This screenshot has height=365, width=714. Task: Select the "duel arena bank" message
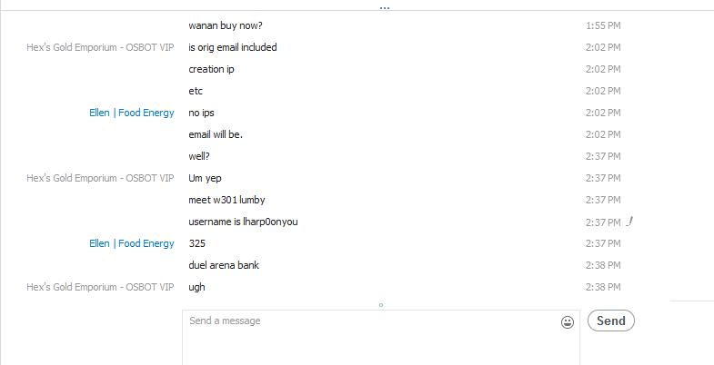point(224,265)
